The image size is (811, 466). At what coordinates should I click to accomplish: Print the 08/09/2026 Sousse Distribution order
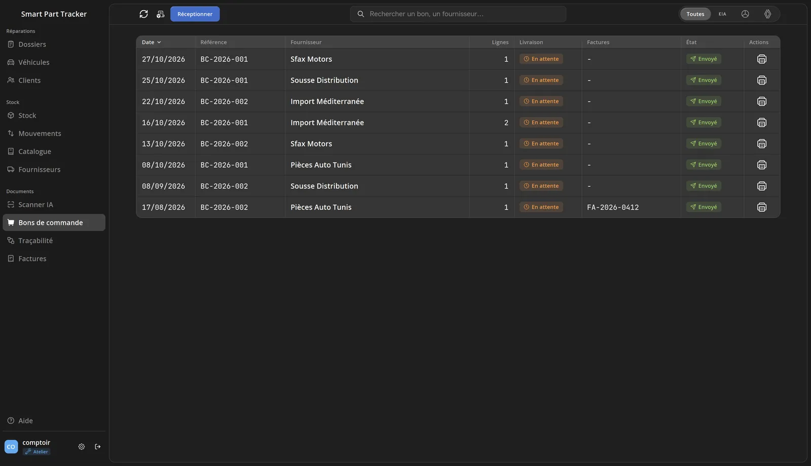pyautogui.click(x=761, y=186)
